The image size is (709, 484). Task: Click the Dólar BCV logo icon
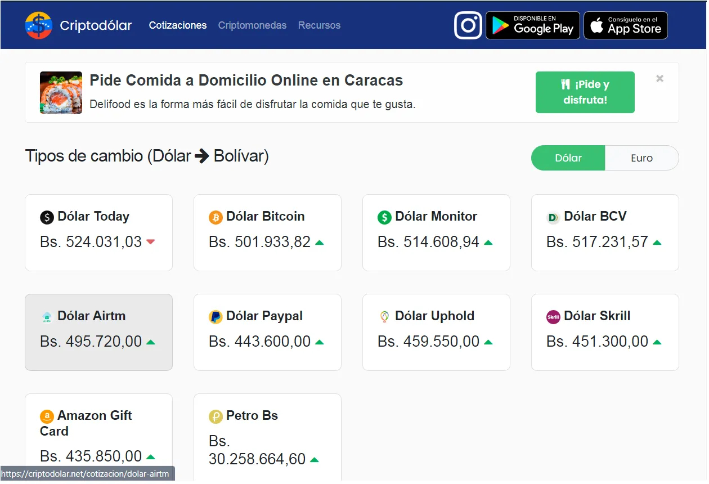pos(554,217)
